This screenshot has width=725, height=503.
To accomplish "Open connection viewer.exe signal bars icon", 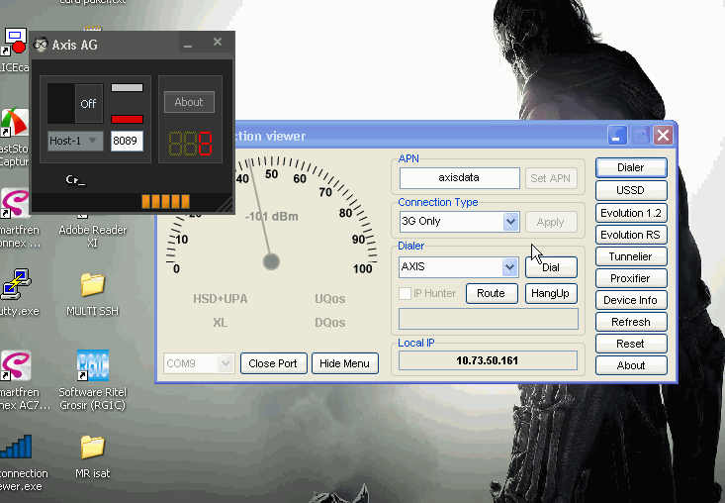I will [x=16, y=447].
